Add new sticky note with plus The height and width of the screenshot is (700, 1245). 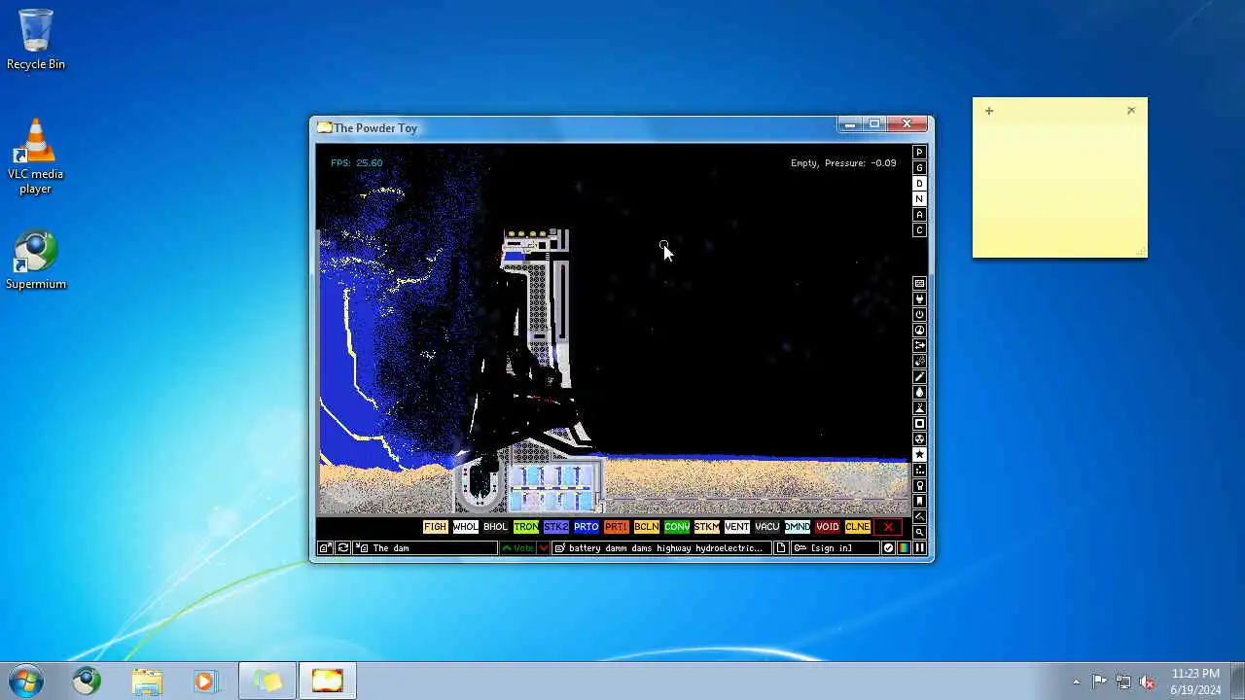(989, 111)
